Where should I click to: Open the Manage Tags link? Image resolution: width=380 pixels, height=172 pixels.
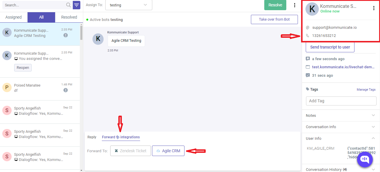click(x=366, y=89)
